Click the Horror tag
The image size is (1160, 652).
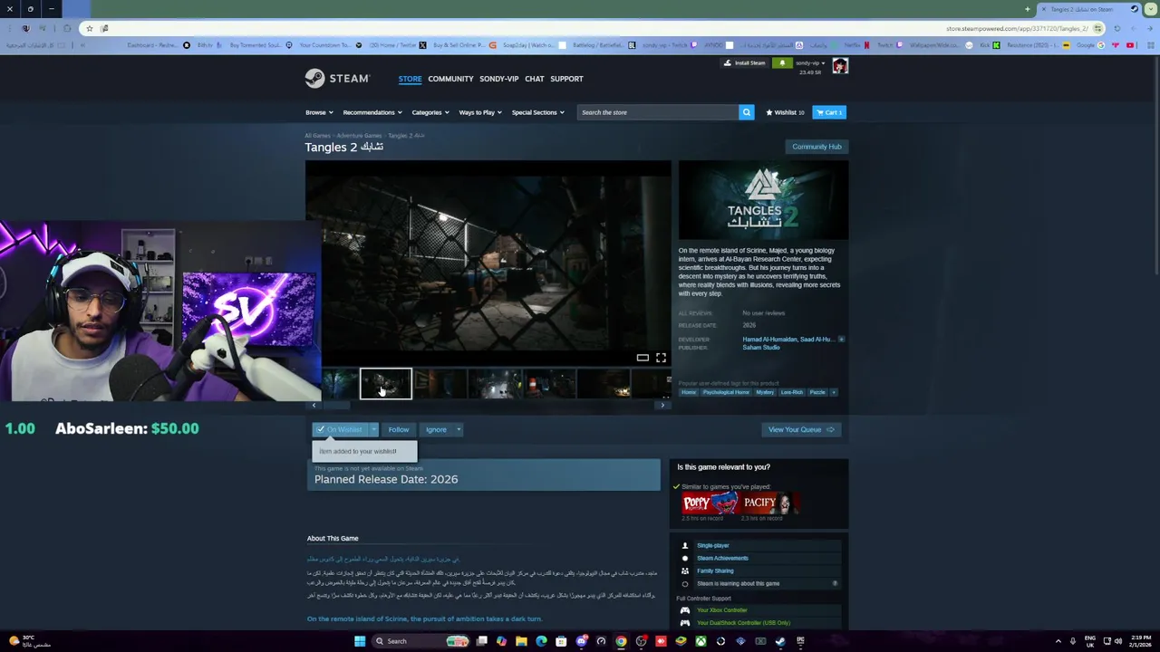click(x=689, y=392)
